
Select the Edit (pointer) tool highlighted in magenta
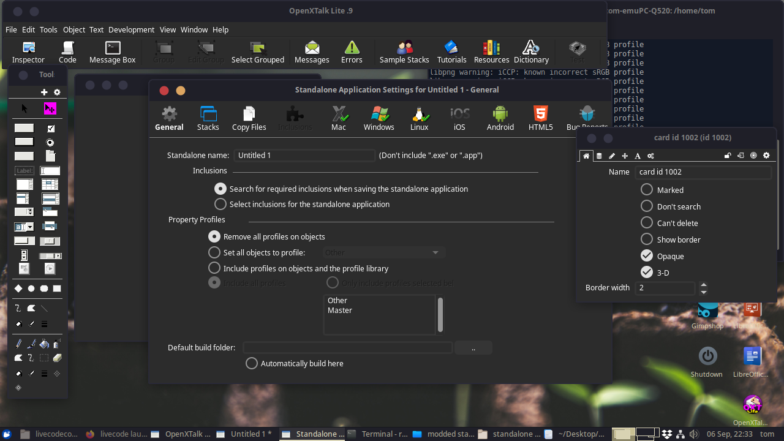50,108
